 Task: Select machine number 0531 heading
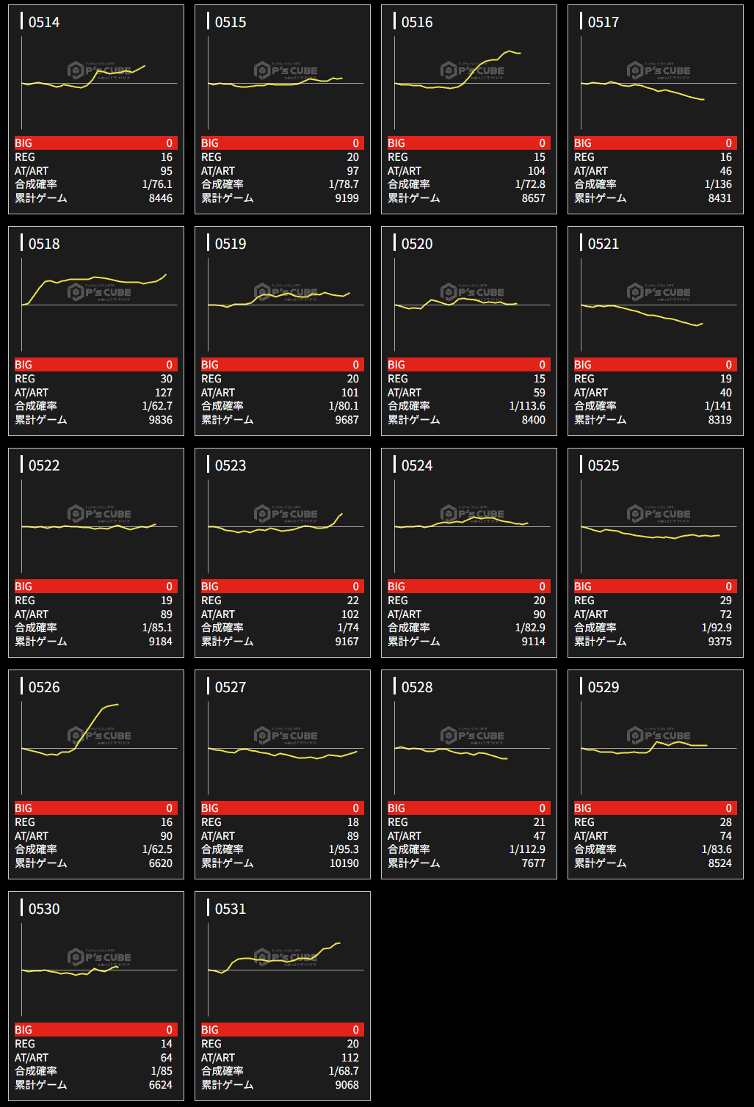[231, 909]
